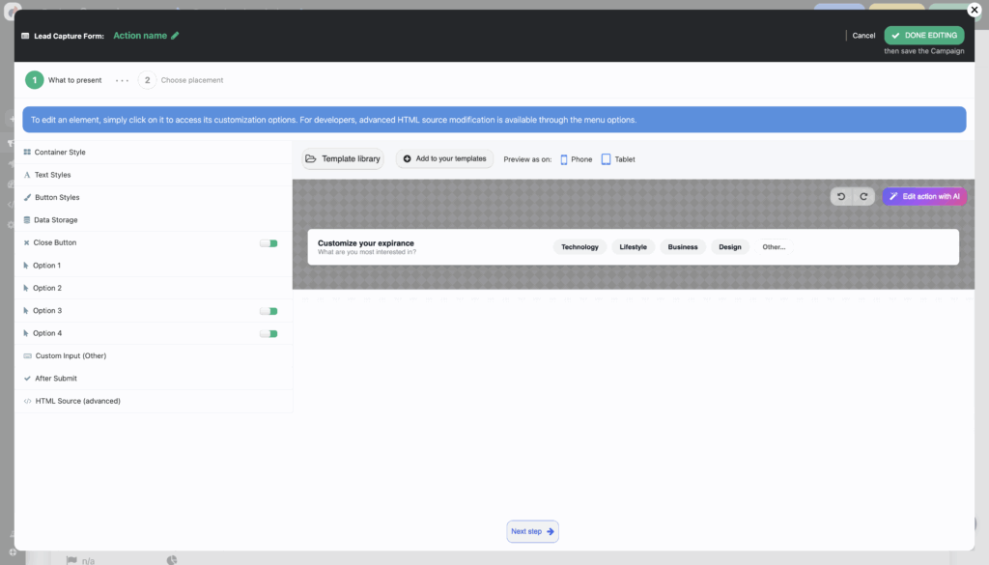Toggle the Option 3 switch

[268, 311]
